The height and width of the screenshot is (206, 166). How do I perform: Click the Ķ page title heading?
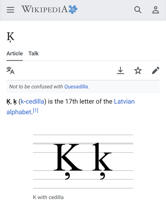point(10,37)
